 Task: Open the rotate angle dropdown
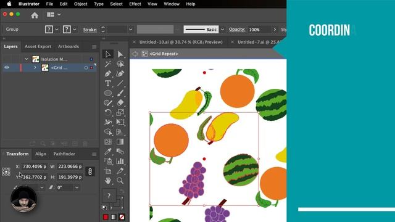pyautogui.click(x=42, y=187)
